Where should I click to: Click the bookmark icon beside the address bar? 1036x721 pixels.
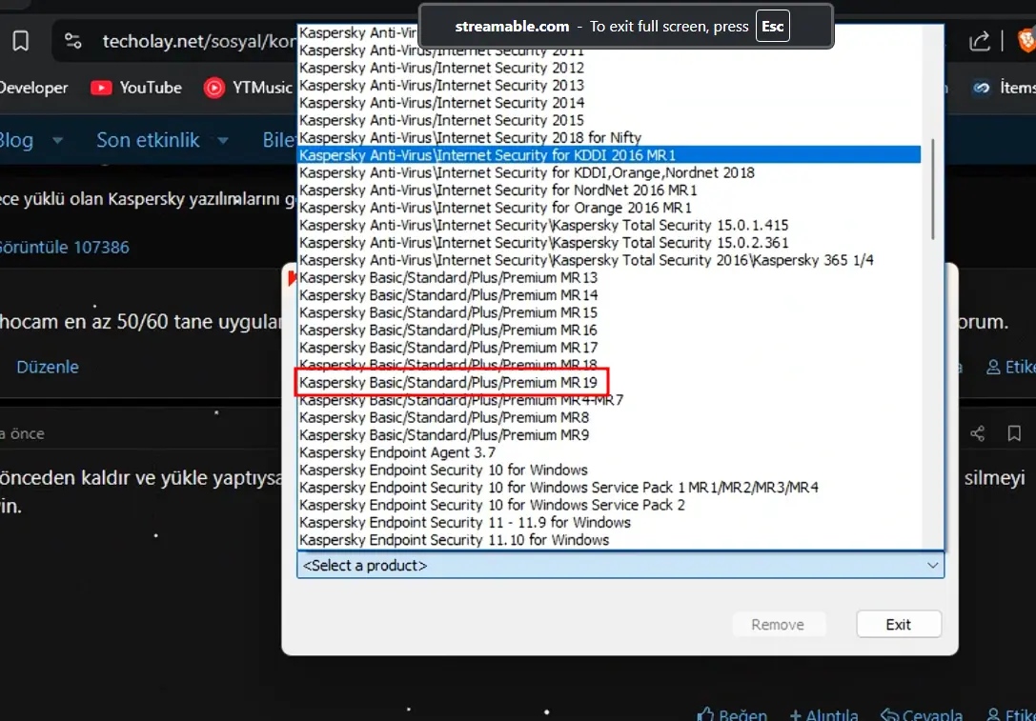coord(20,41)
